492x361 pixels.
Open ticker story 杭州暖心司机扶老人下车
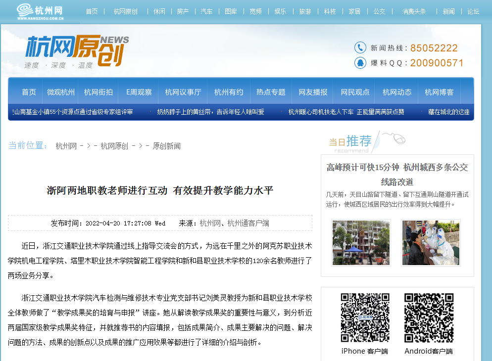(x=346, y=112)
